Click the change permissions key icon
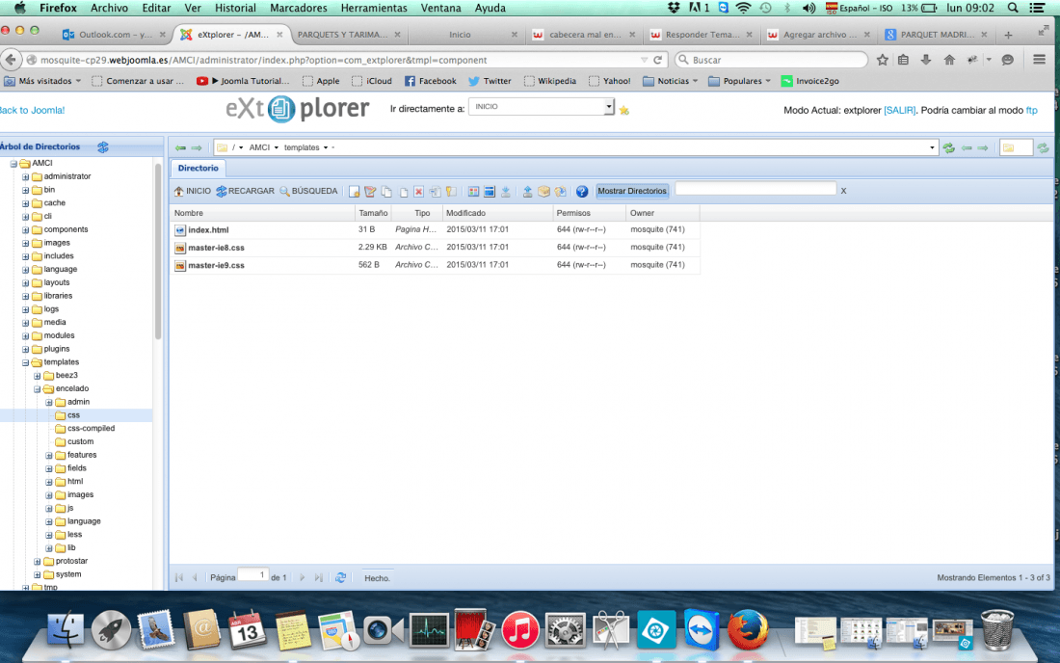This screenshot has height=663, width=1060. [451, 192]
